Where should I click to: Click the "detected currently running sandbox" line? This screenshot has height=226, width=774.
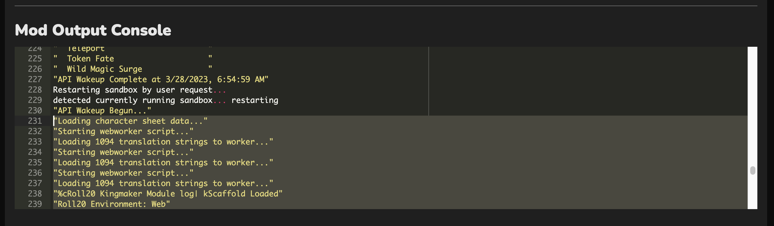pos(166,100)
